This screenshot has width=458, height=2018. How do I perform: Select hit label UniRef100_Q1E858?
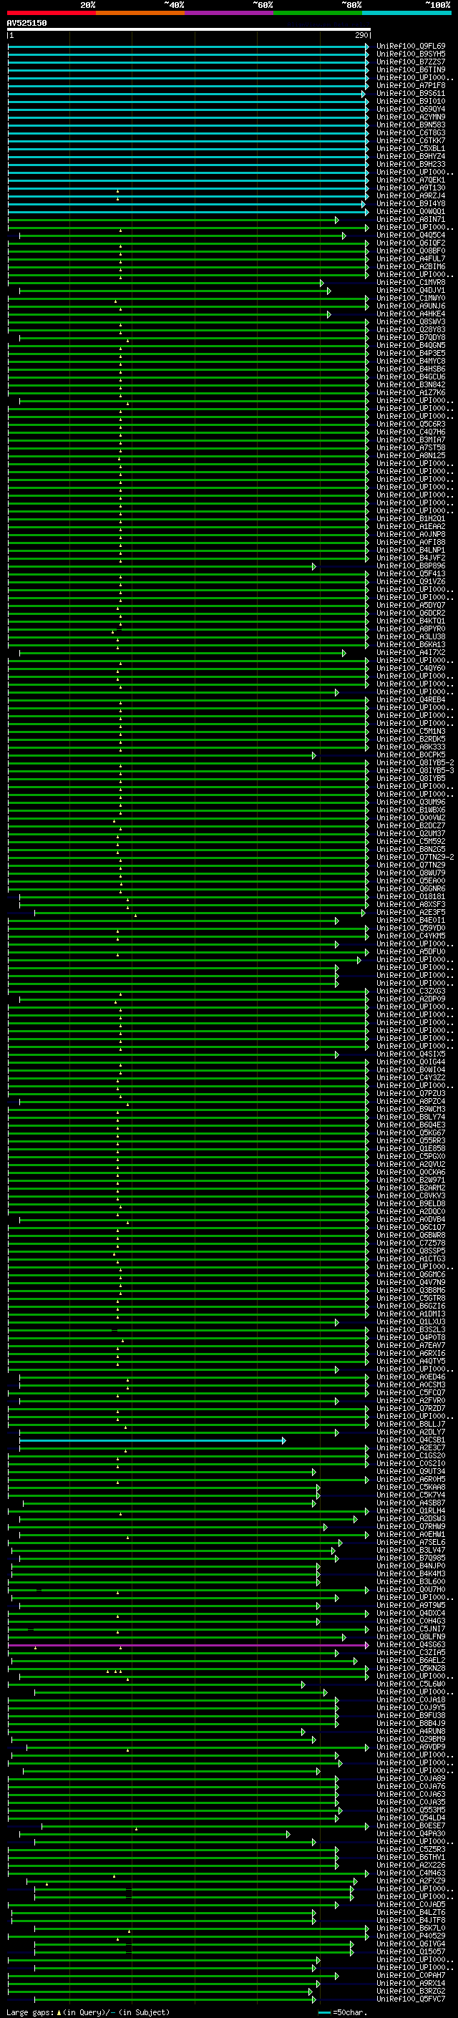(411, 1148)
